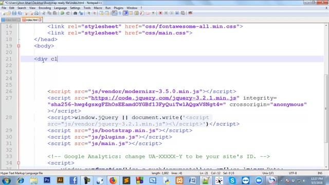Redo using the toolbar arrow icon
The image size is (329, 185).
[68, 13]
